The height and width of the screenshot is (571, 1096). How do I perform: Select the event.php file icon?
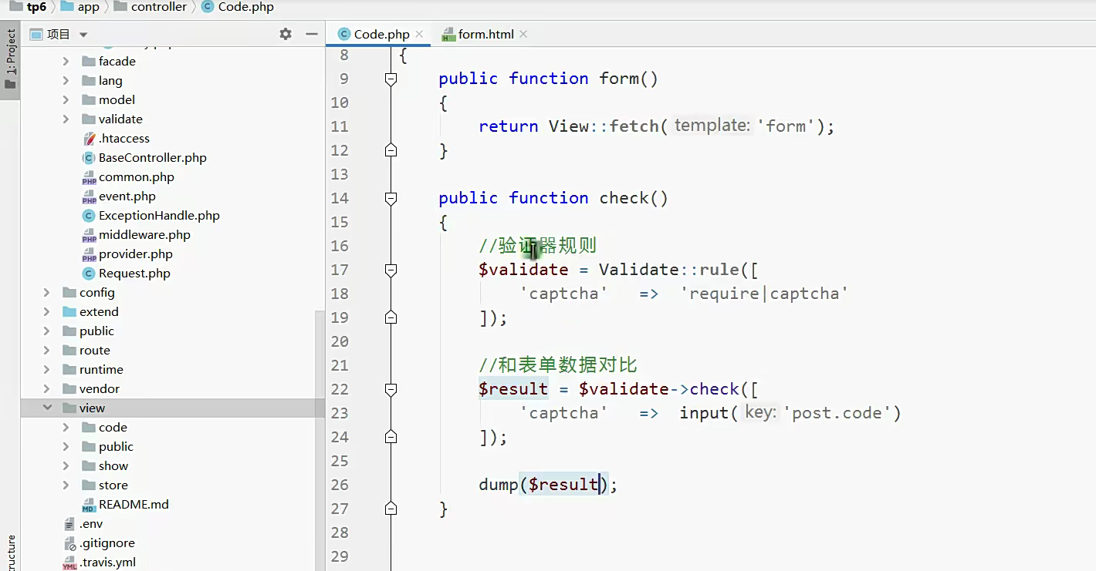tap(89, 196)
